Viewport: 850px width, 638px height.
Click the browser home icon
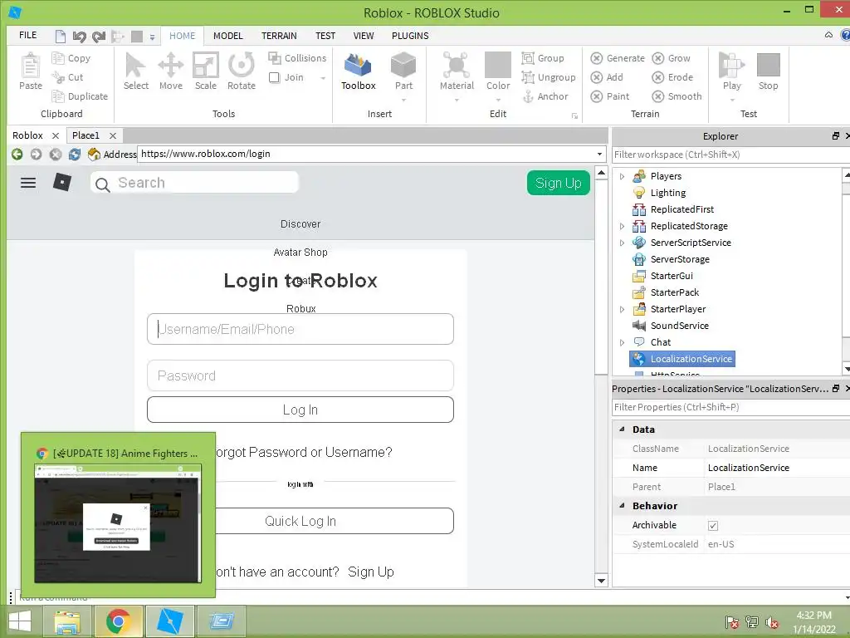click(94, 155)
